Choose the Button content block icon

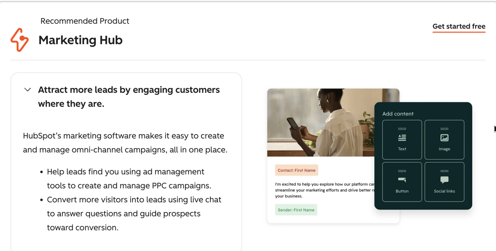pos(402,180)
